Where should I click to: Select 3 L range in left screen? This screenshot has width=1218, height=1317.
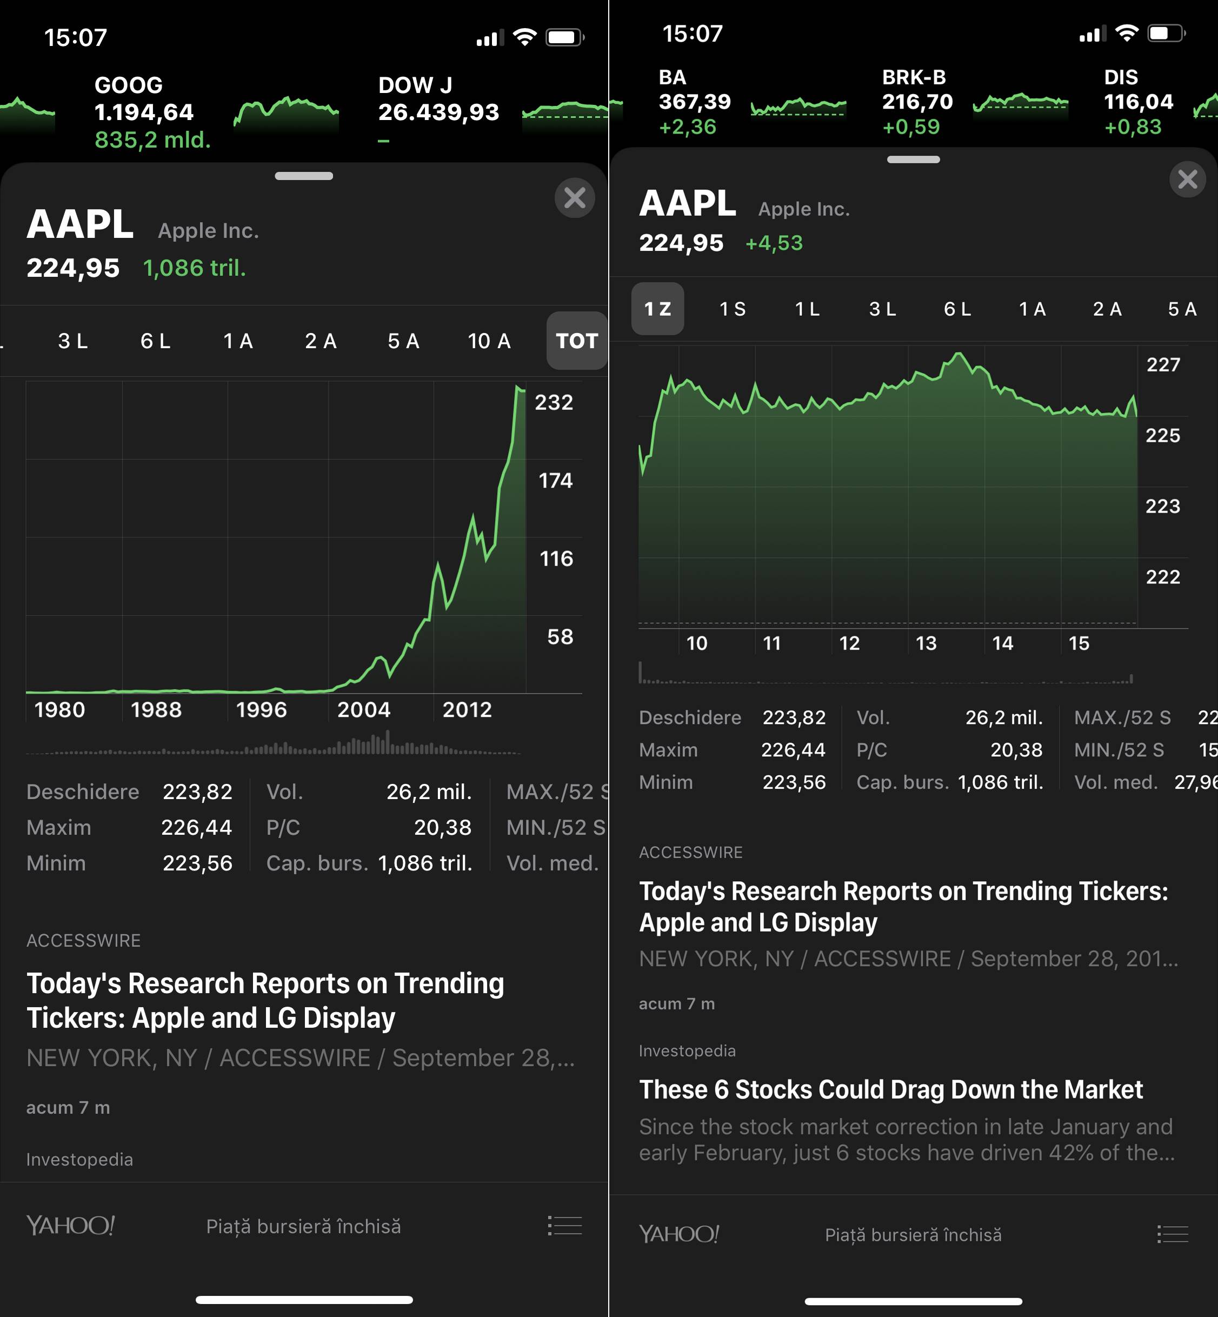pos(73,341)
